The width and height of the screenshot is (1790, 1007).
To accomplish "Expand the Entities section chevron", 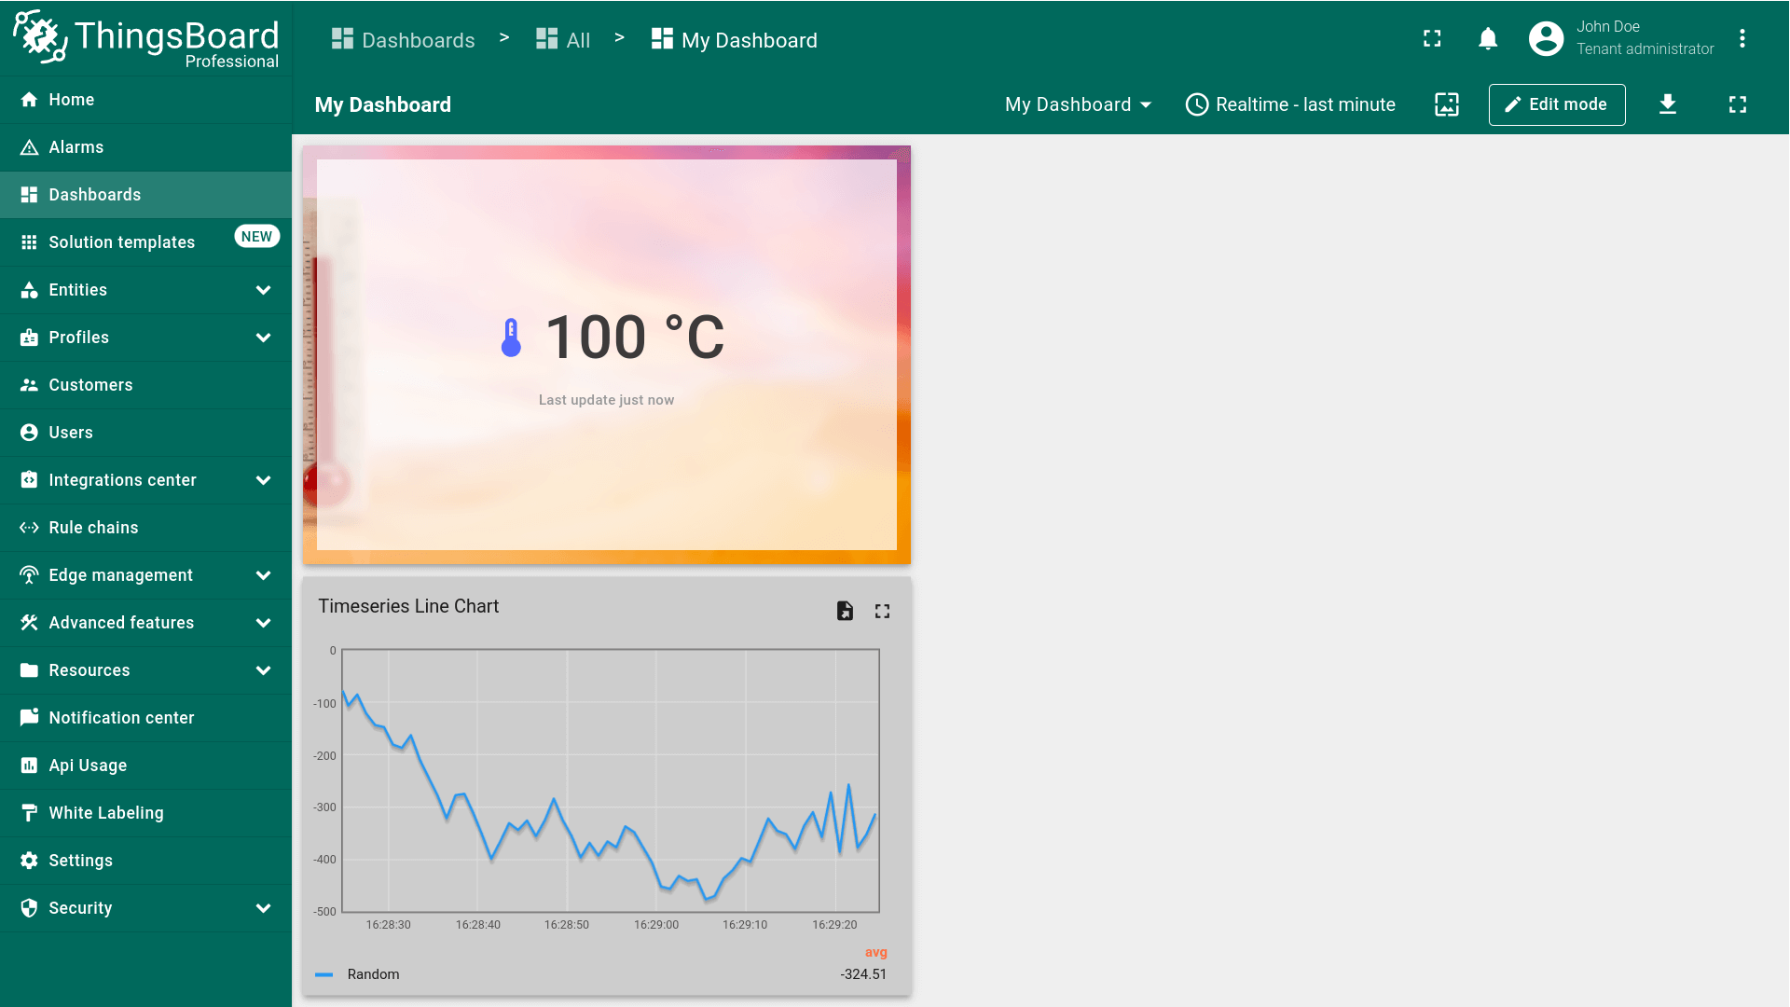I will (x=264, y=290).
